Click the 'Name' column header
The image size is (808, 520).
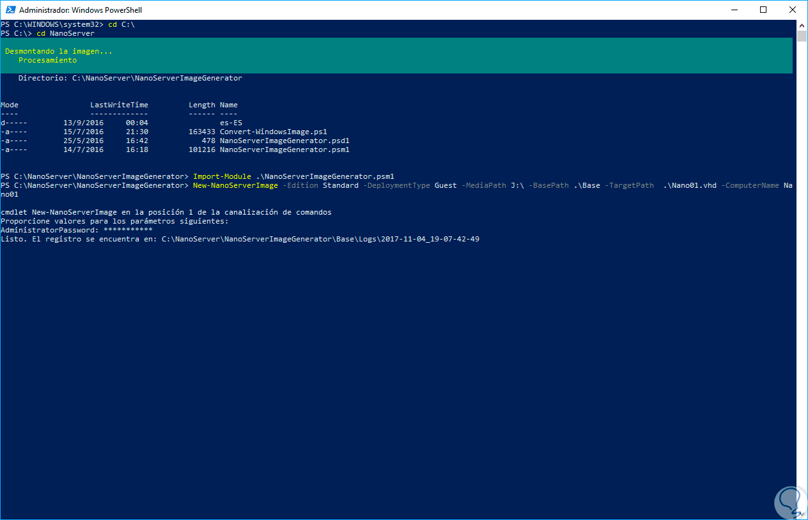(x=229, y=105)
